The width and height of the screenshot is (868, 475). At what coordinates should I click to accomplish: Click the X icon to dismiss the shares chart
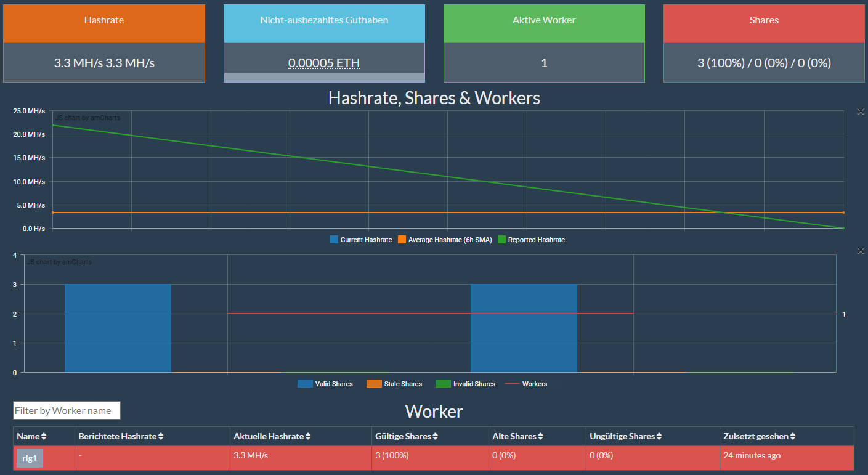[x=860, y=251]
